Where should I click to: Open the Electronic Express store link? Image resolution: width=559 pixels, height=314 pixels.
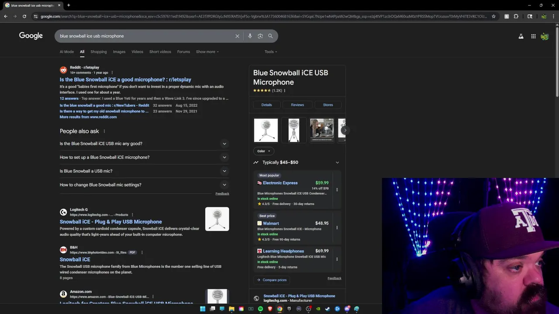pos(280,183)
